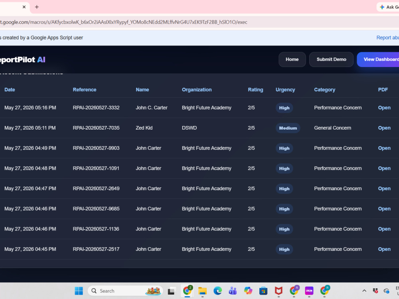399x299 pixels.
Task: Open the Copilot app icon
Action: point(248,291)
